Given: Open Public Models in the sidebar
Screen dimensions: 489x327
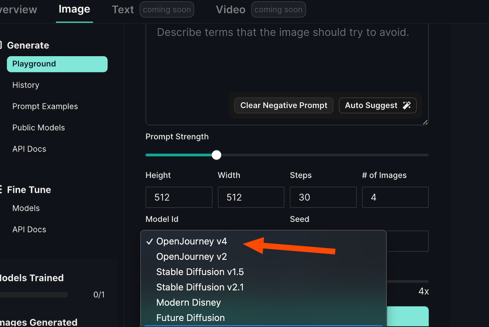Looking at the screenshot, I should pyautogui.click(x=39, y=127).
